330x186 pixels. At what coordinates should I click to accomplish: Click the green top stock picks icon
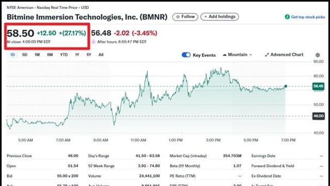(x=287, y=17)
